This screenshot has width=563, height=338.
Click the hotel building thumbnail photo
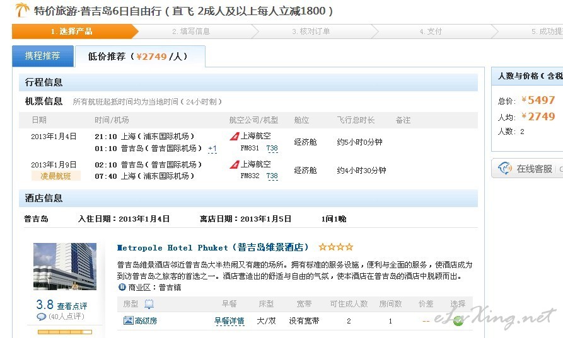pos(65,266)
